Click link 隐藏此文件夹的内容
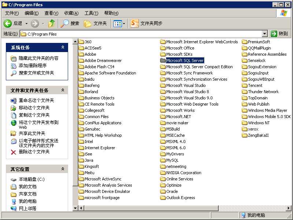293x220 pixels. pyautogui.click(x=38, y=58)
